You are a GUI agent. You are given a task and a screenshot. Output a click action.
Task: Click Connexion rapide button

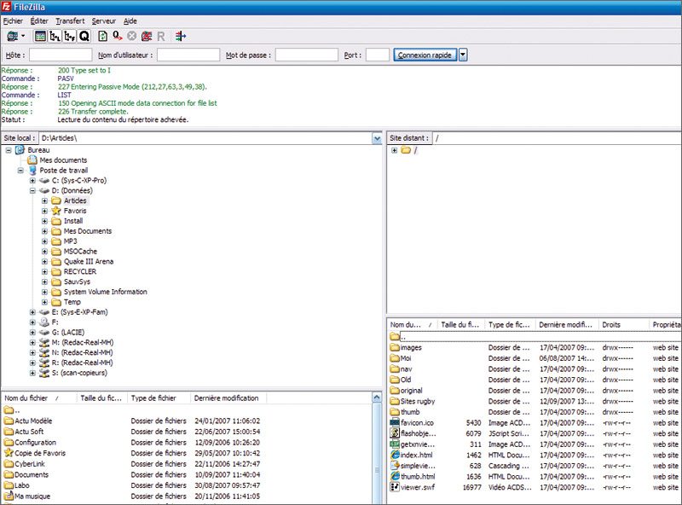pyautogui.click(x=425, y=55)
